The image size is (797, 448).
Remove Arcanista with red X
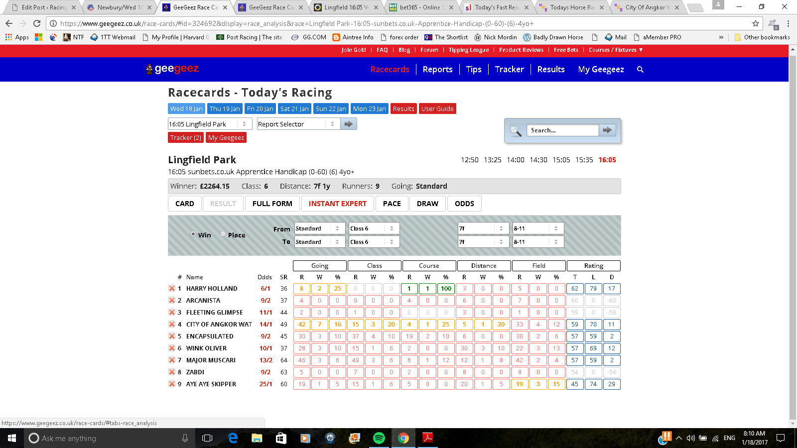click(172, 300)
